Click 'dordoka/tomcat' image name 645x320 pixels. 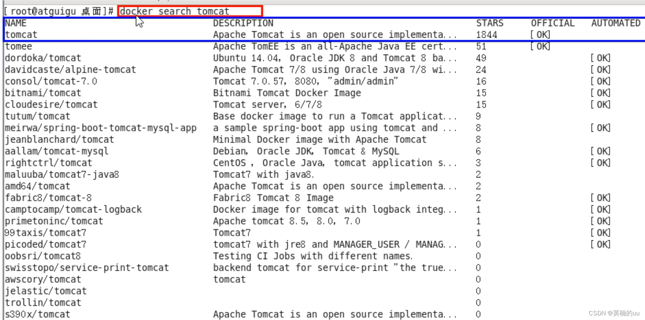[43, 58]
